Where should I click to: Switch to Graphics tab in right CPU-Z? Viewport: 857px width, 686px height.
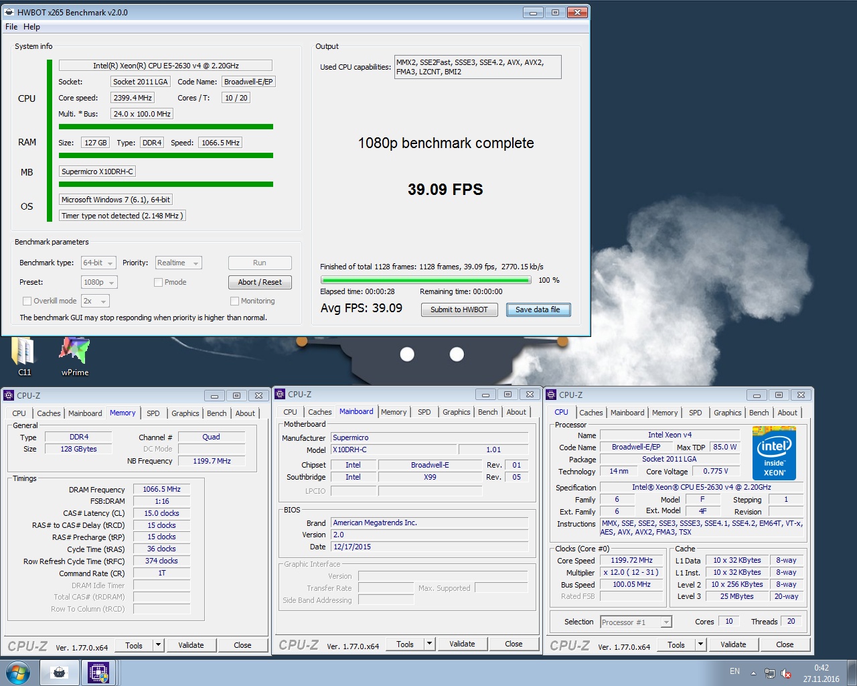point(727,413)
